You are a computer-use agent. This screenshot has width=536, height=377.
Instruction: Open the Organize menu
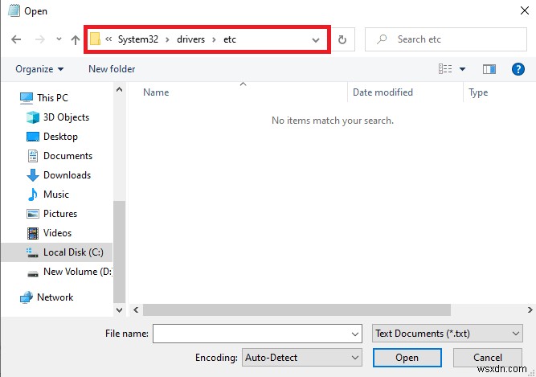pos(39,69)
